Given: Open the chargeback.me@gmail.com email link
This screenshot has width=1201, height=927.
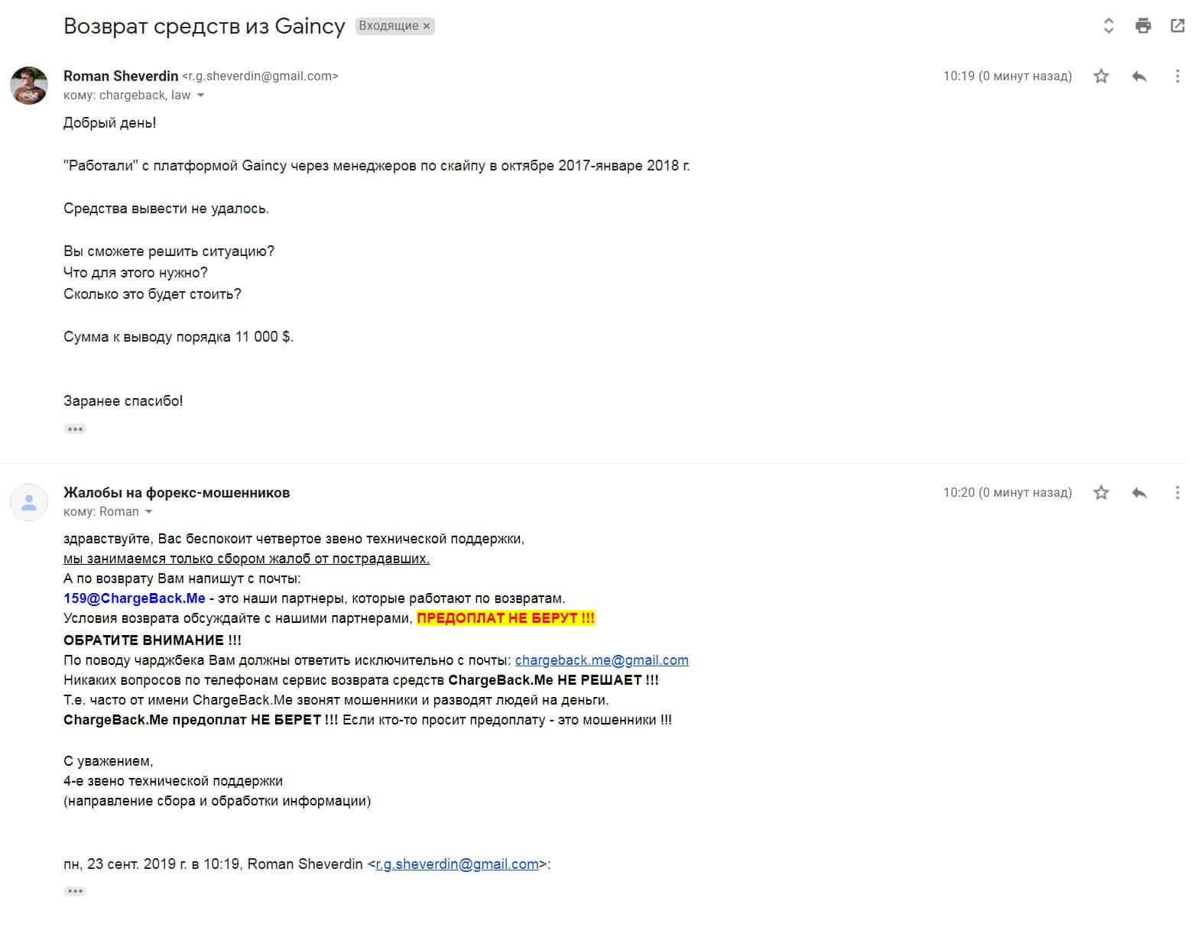Looking at the screenshot, I should pyautogui.click(x=601, y=660).
